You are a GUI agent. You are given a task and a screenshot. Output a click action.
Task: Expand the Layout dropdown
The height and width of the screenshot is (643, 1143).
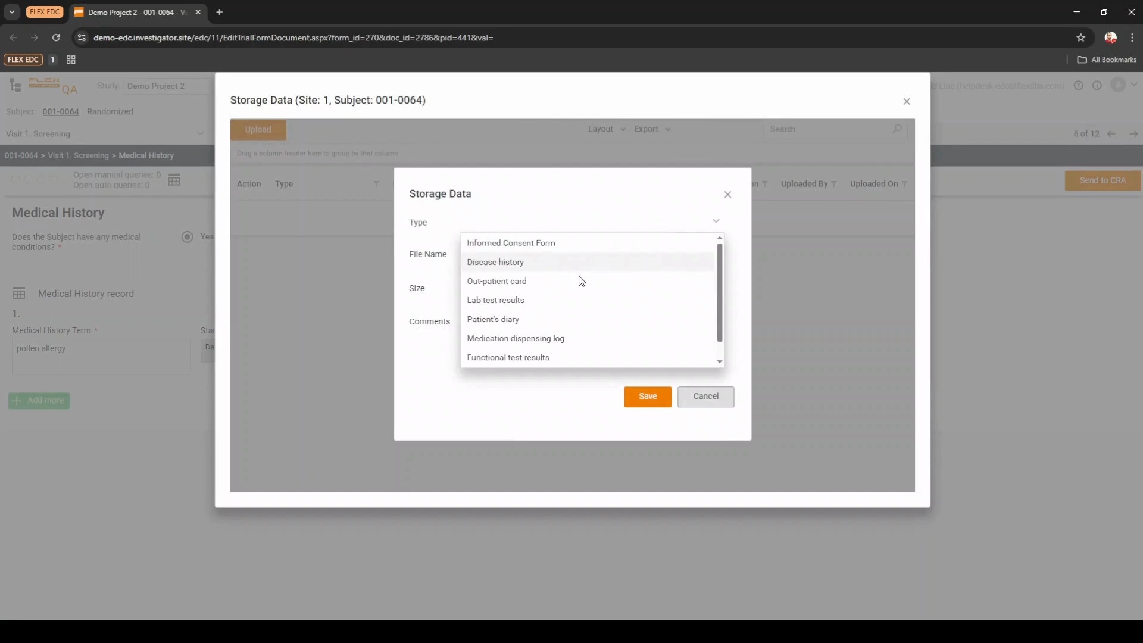(606, 129)
